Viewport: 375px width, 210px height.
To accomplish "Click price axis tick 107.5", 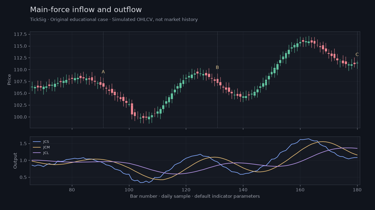I will point(20,82).
